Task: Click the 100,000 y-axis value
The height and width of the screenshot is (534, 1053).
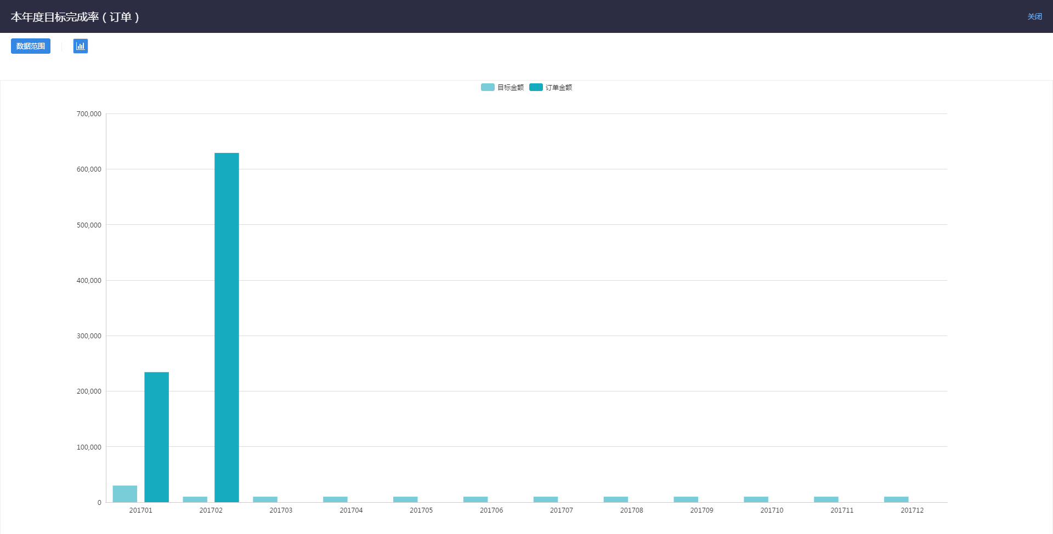Action: click(x=89, y=447)
